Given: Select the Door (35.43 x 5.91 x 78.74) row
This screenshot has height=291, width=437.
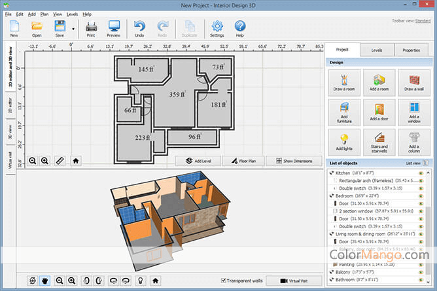Looking at the screenshot, I should click(x=375, y=242).
